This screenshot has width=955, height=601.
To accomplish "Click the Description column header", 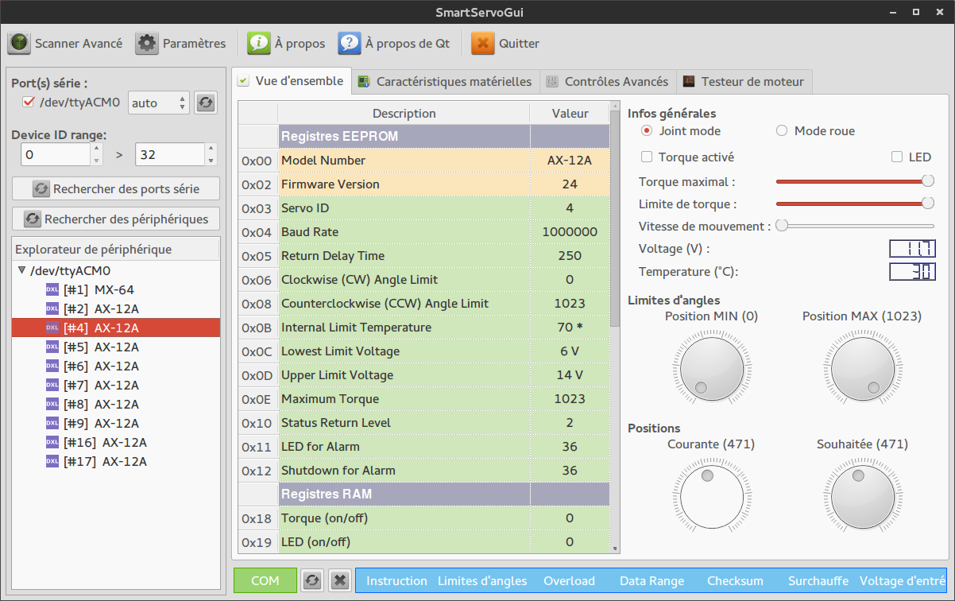I will (404, 113).
